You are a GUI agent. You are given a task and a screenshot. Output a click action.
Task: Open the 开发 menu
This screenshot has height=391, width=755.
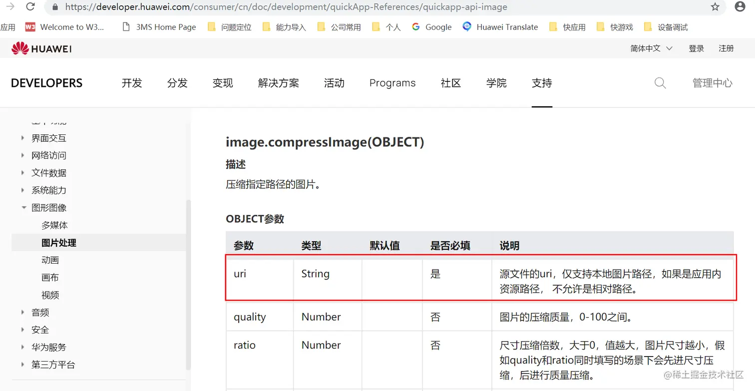(x=132, y=83)
